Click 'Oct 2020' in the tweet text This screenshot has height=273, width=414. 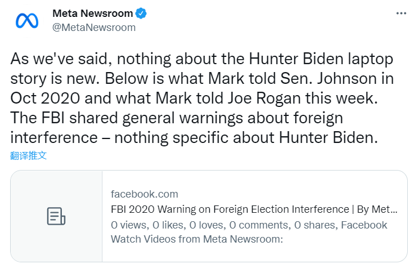(x=47, y=98)
